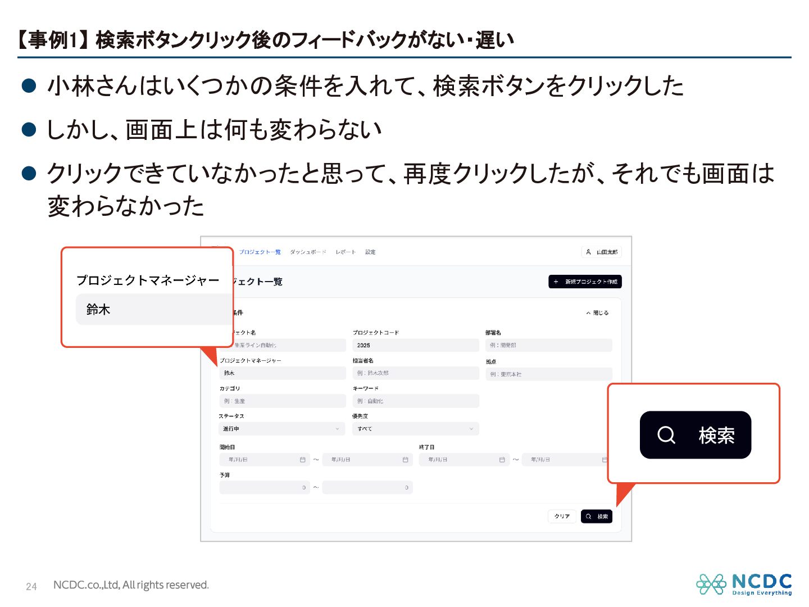This screenshot has width=809, height=607.
Task: Focus the キーワード input field
Action: click(x=416, y=401)
